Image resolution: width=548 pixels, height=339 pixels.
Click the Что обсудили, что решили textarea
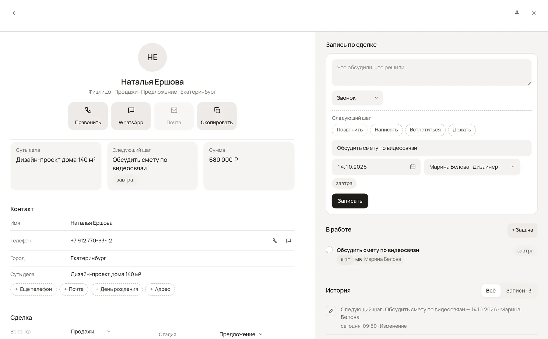pos(431,72)
